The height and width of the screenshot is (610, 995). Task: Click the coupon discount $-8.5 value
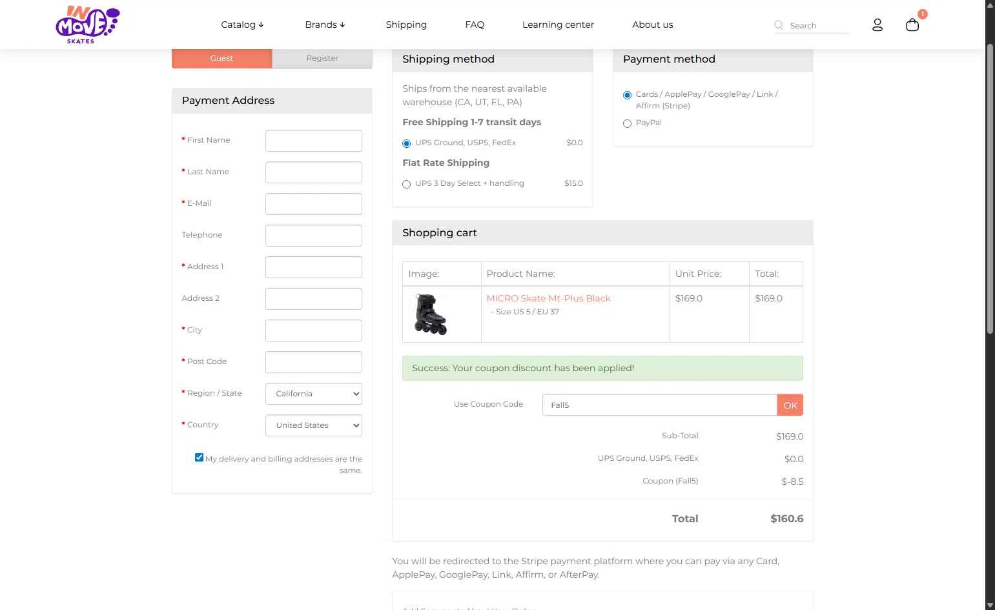click(x=792, y=482)
